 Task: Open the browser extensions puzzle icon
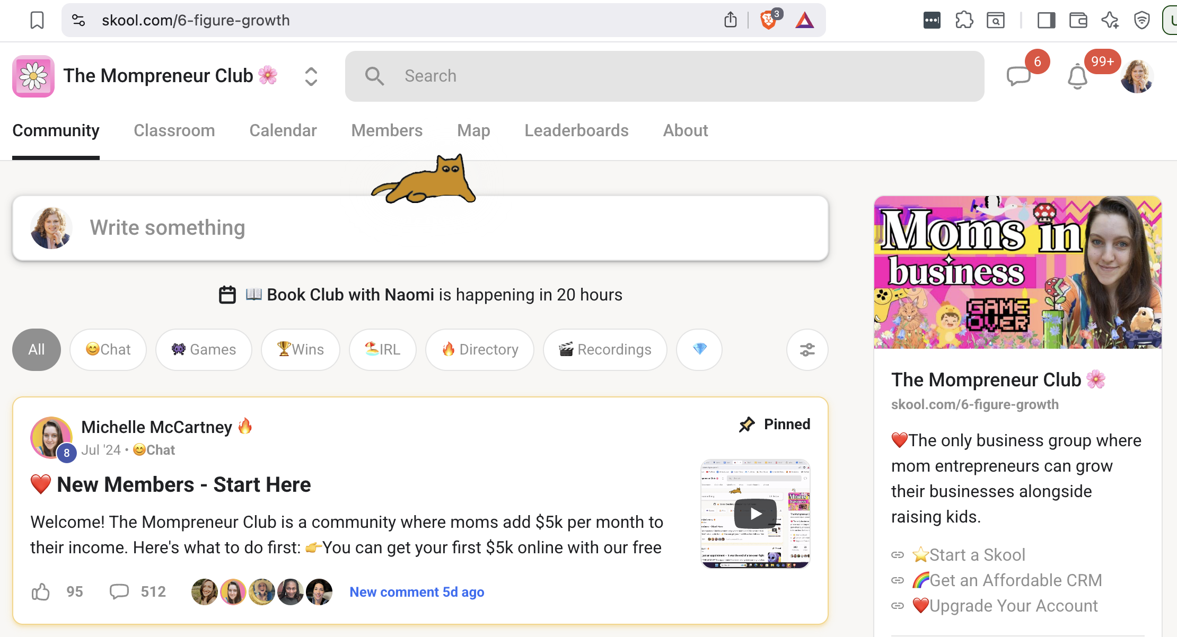coord(964,20)
